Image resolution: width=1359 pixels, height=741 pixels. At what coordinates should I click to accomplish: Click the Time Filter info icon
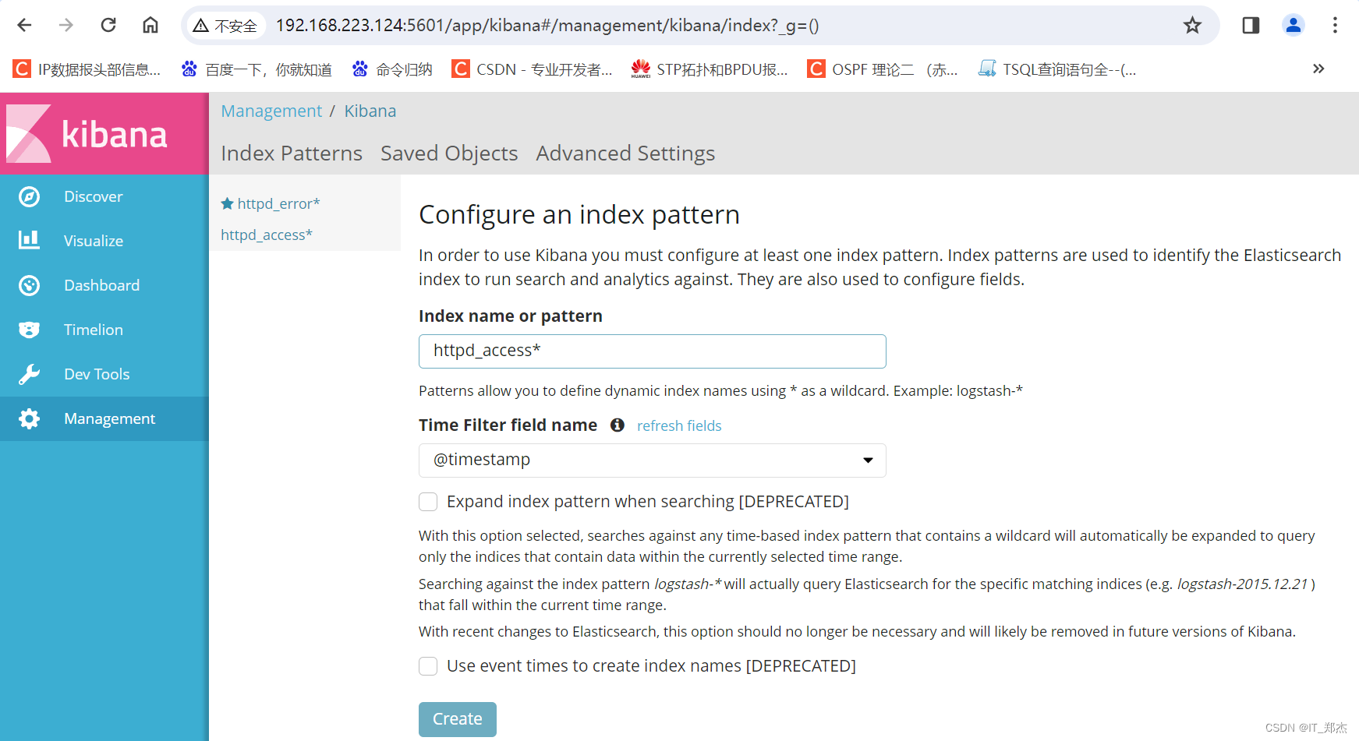coord(618,425)
